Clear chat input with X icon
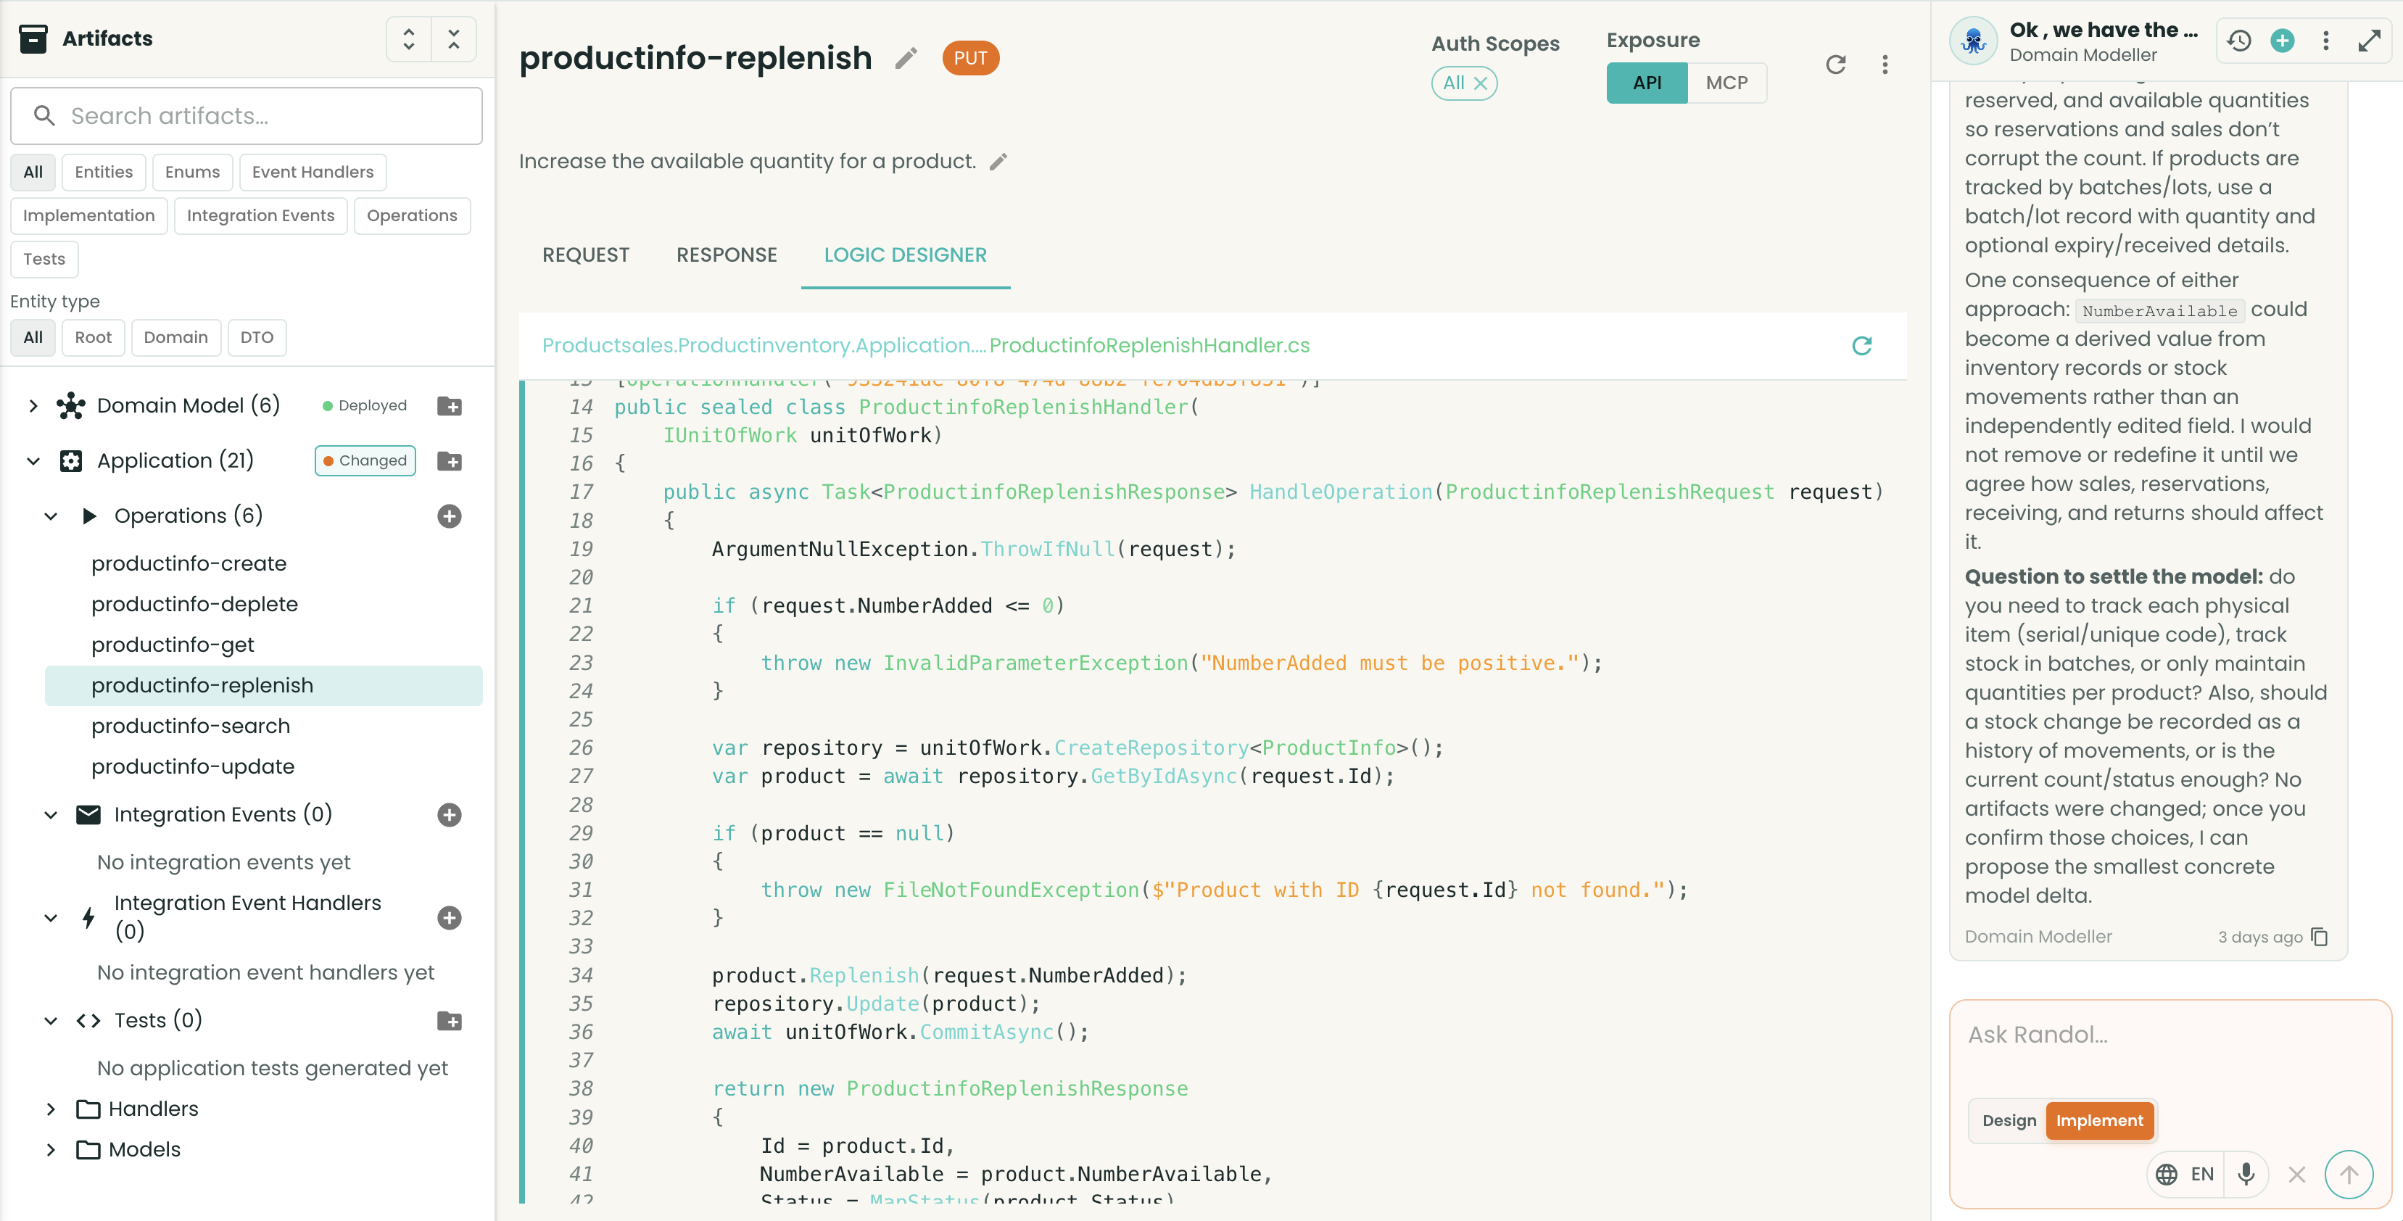The height and width of the screenshot is (1221, 2403). point(2296,1175)
